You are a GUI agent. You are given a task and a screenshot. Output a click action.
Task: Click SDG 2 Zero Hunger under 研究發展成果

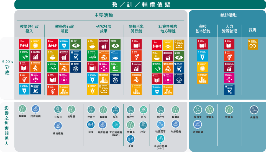(92, 44)
